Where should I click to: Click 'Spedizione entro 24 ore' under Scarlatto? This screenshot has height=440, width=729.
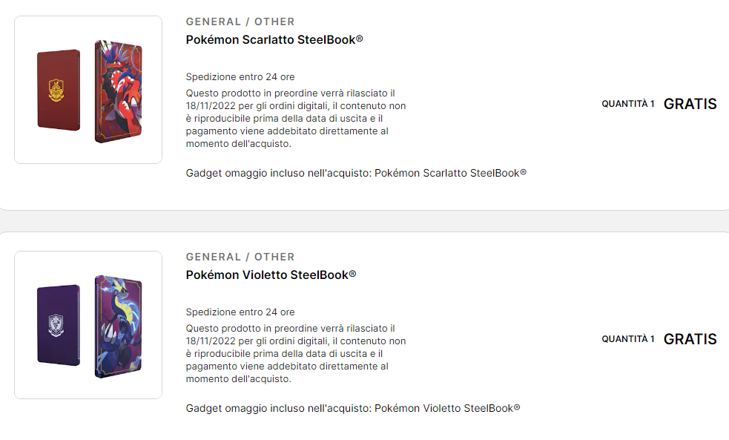tap(240, 76)
